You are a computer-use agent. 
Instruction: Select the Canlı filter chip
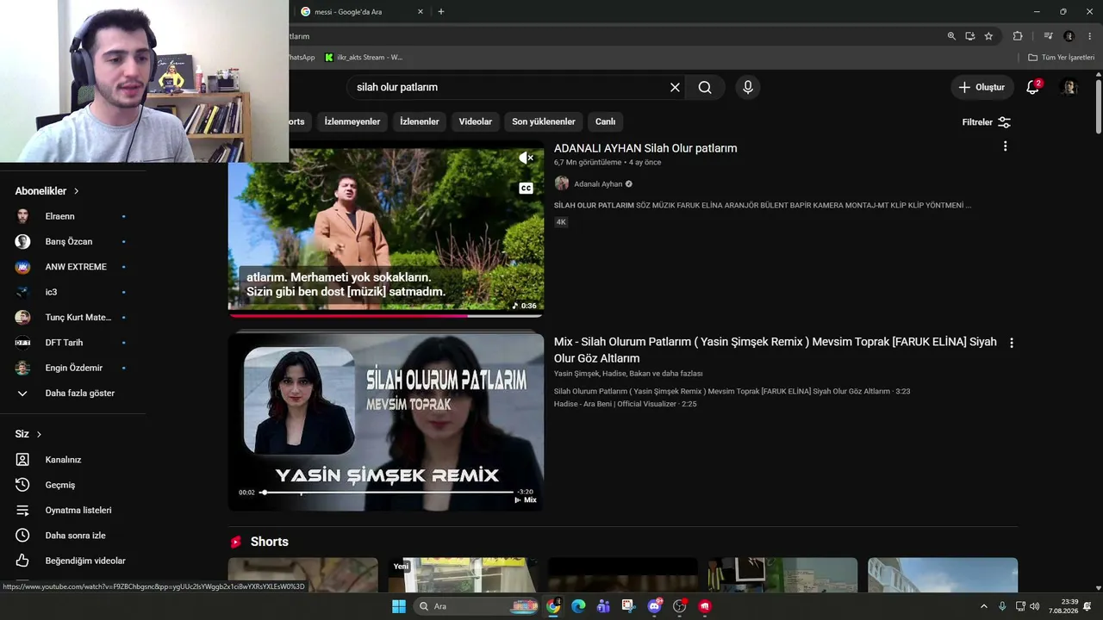click(606, 121)
